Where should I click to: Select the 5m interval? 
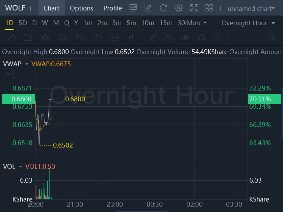tap(131, 23)
